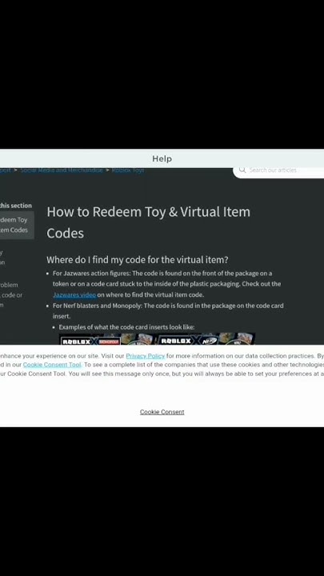
Task: Click 'Examples of what the code card inserts' text
Action: tap(126, 327)
